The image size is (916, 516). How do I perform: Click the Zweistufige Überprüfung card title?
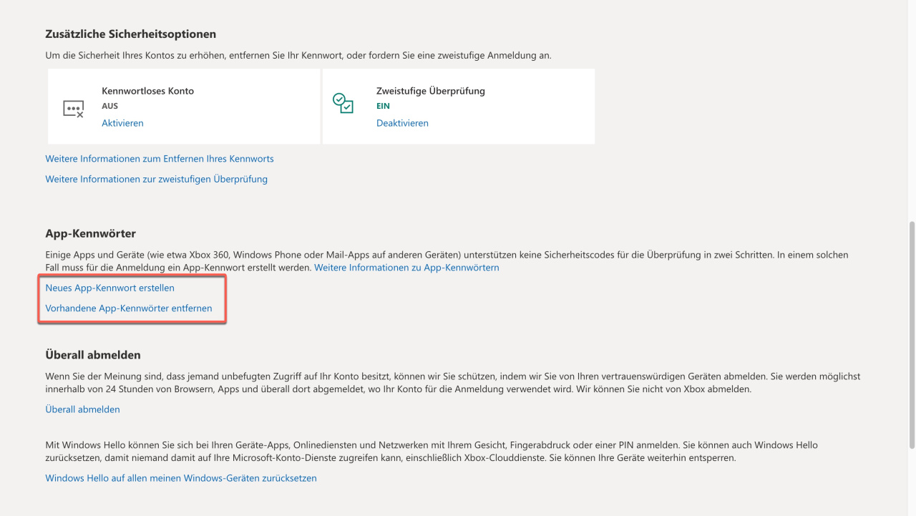431,91
